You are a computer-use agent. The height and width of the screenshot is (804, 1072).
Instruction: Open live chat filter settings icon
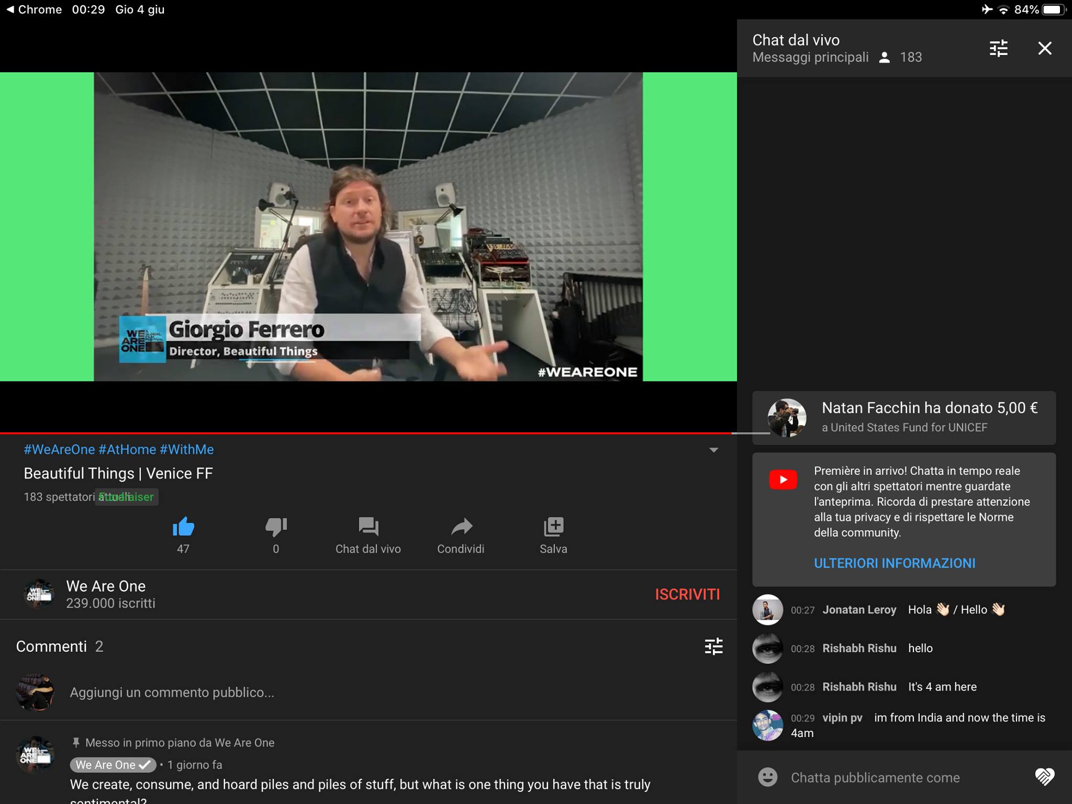pos(999,48)
